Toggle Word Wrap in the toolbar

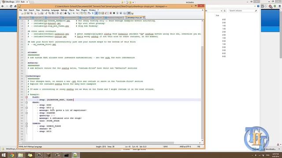[89, 13]
